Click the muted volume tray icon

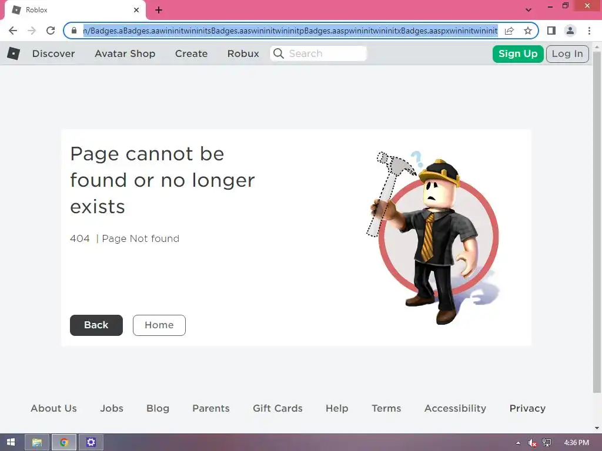coord(532,443)
